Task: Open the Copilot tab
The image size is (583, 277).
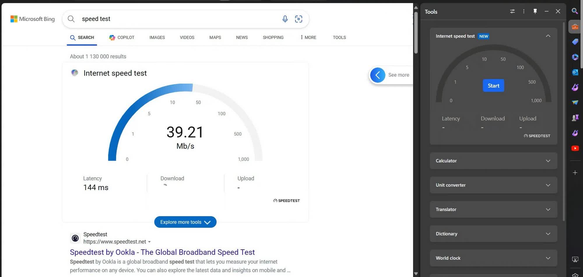Action: click(122, 37)
